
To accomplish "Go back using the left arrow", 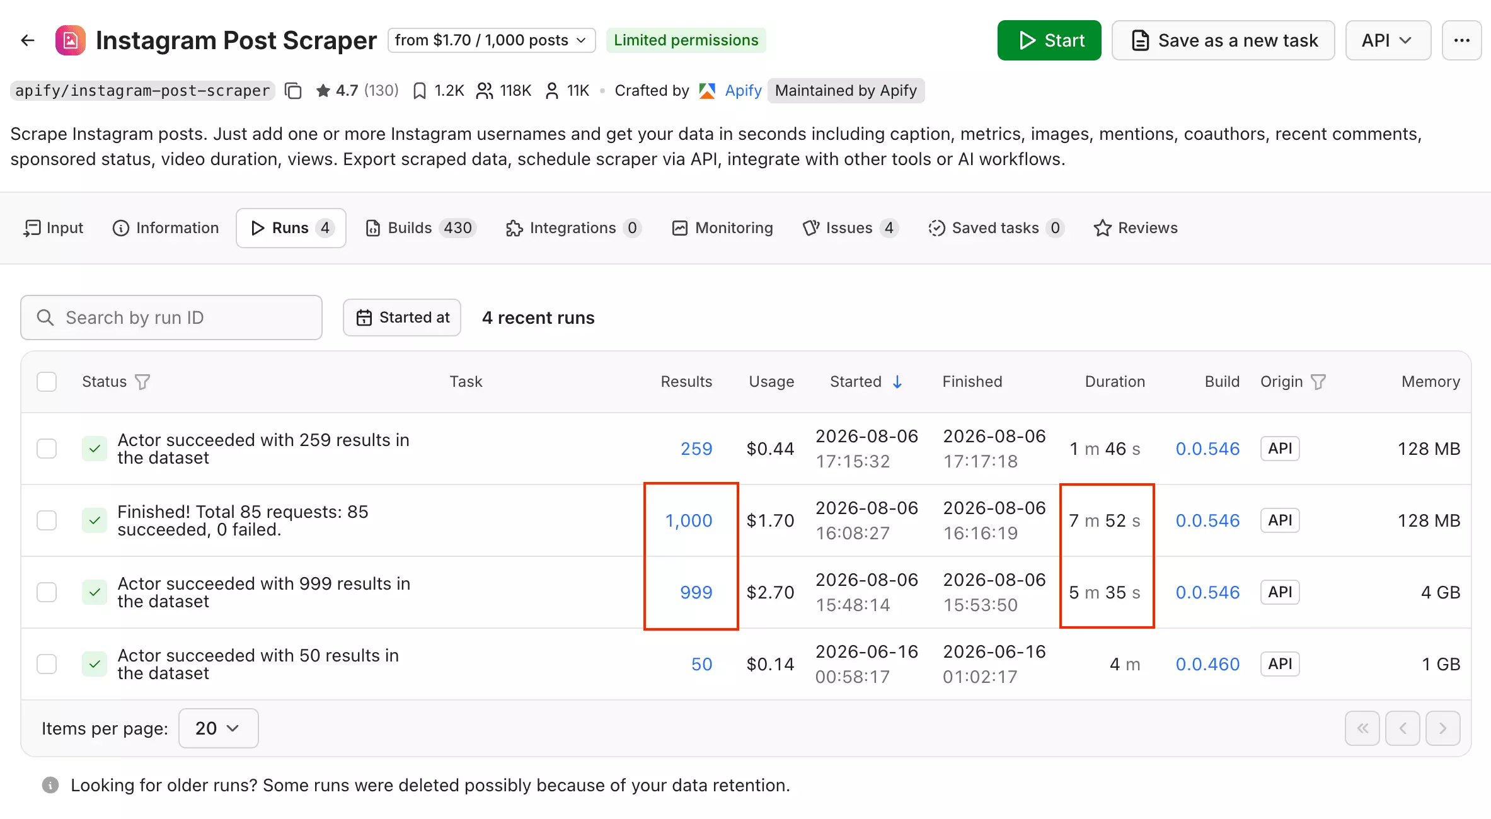I will click(x=27, y=40).
